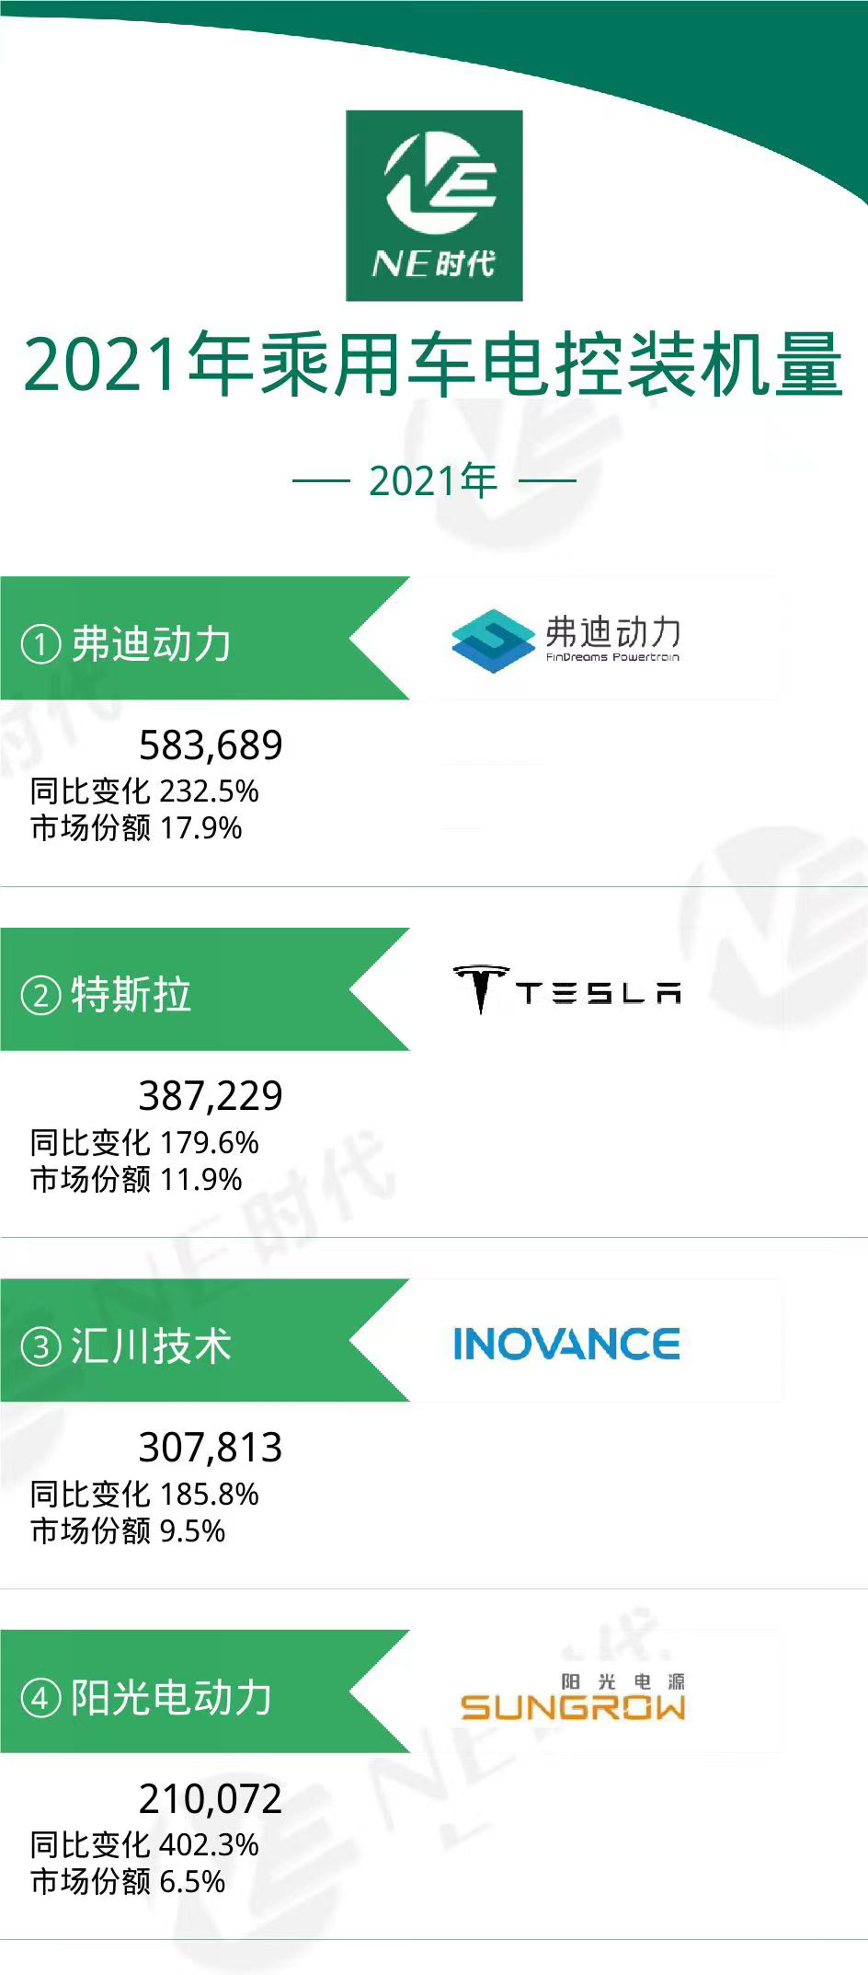Viewport: 868px width, 1975px height.
Task: Click the installed number 210,072
Action: [211, 1798]
